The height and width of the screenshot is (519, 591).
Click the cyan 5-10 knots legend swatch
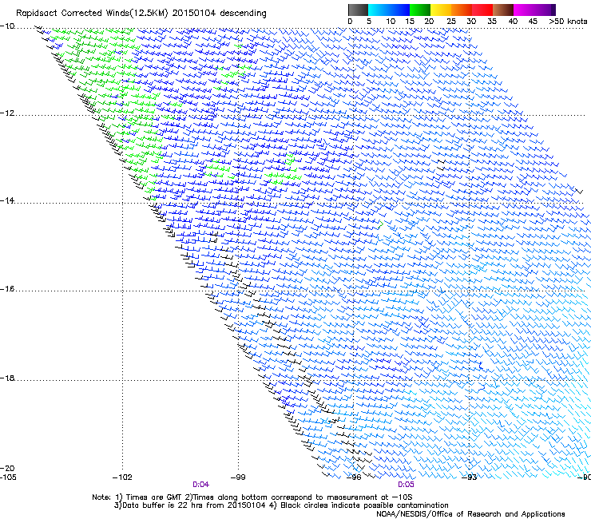[x=379, y=10]
